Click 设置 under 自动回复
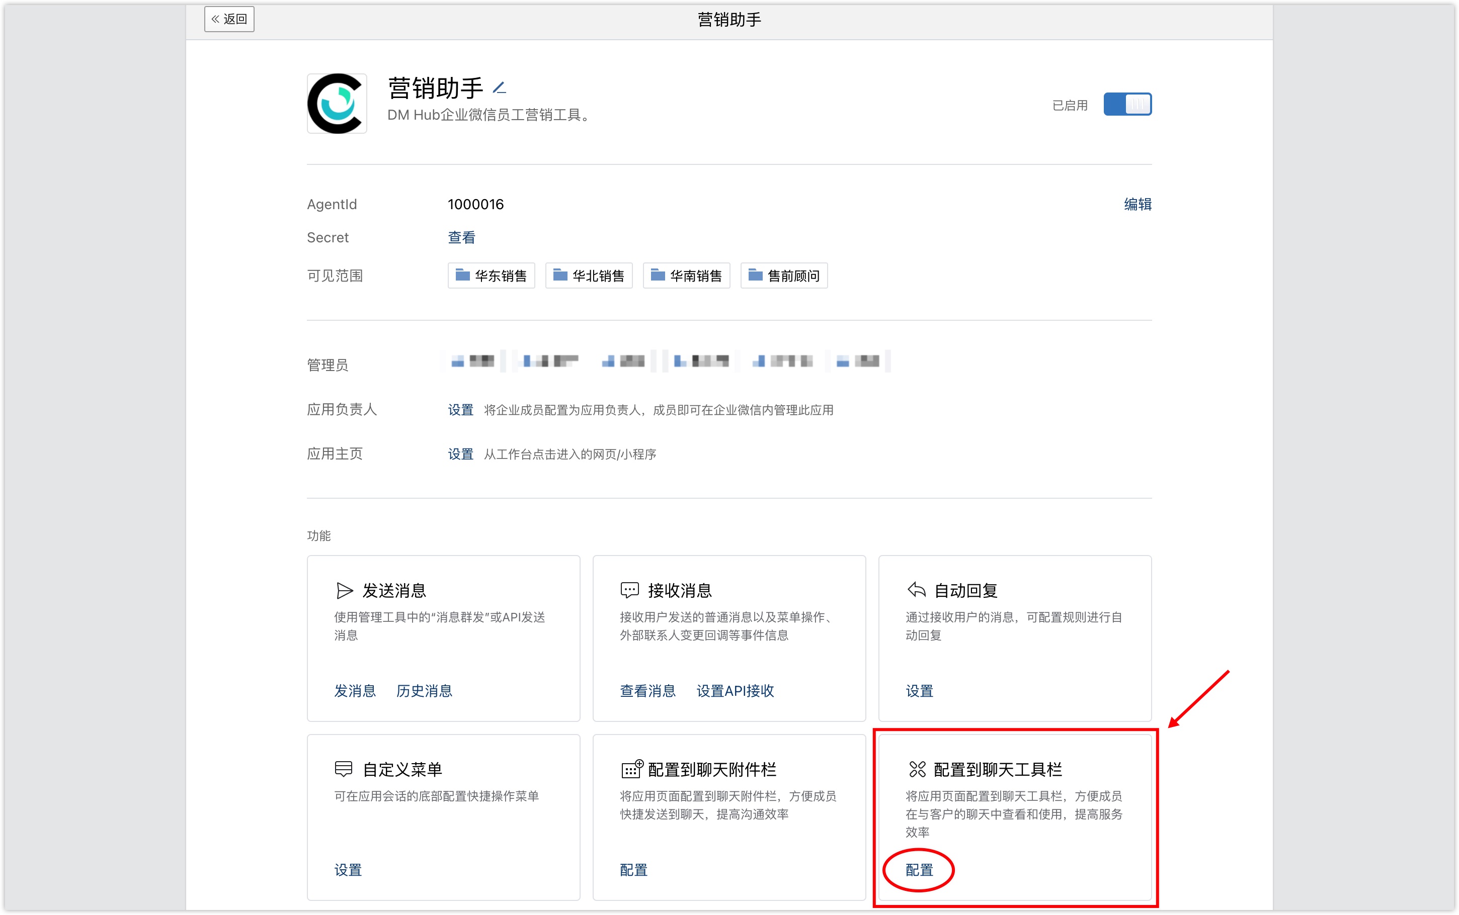 pos(919,691)
